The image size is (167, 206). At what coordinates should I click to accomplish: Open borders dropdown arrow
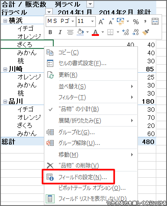tap(118, 32)
